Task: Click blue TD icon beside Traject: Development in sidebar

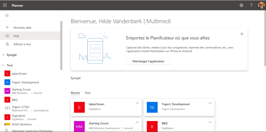Action: coord(7,82)
